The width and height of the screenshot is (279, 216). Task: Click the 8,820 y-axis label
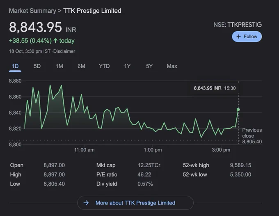click(15, 129)
